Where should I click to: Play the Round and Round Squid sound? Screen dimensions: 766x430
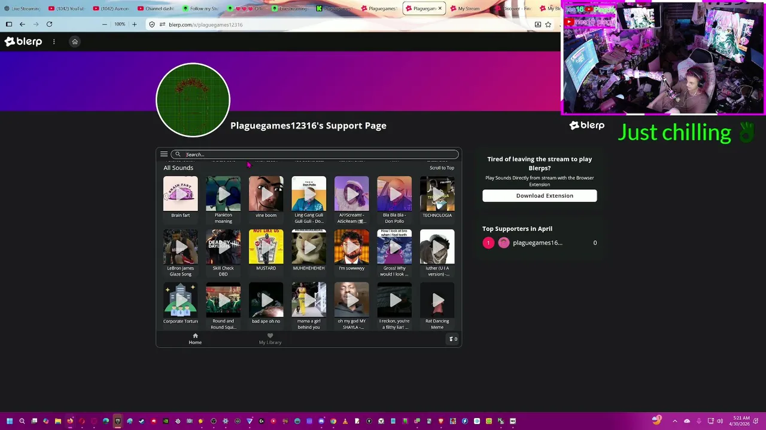(223, 300)
